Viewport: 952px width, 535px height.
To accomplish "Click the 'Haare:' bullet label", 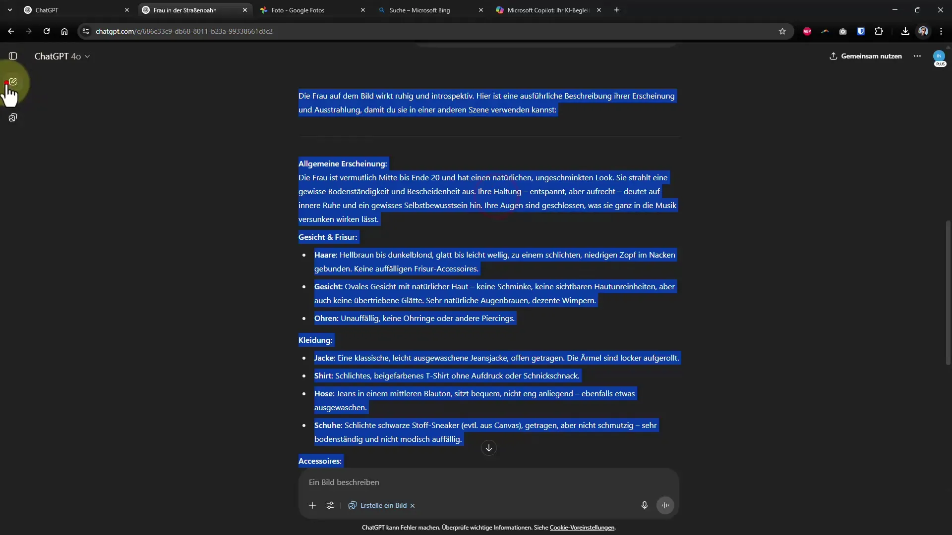I will (x=326, y=255).
